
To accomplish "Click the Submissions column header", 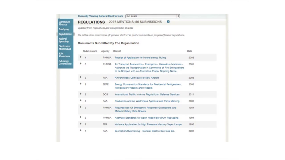I will (x=90, y=51).
